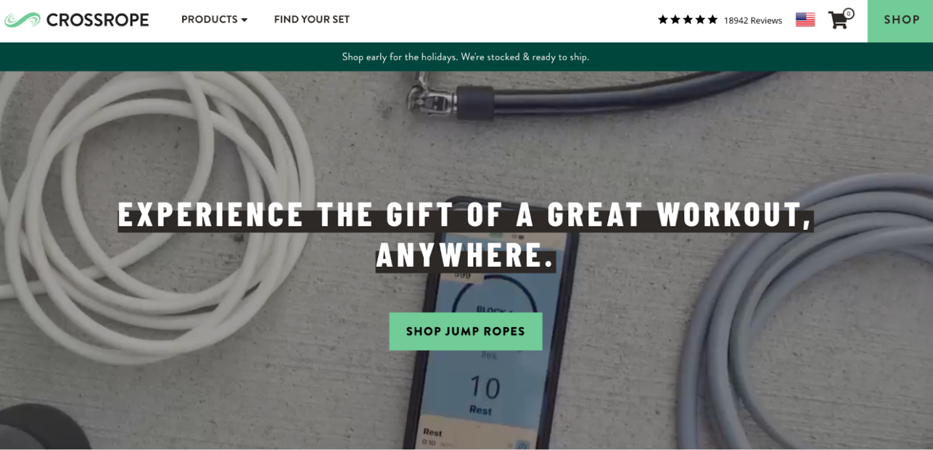Open the shopping cart icon
Image resolution: width=933 pixels, height=450 pixels.
[x=838, y=20]
